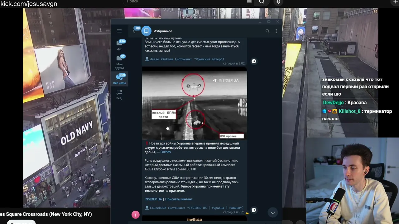399x224 pixels.
Task: Follow the INSIDER UA channel link
Action: [153, 199]
